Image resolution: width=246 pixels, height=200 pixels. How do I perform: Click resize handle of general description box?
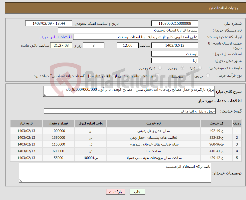[x=45, y=95]
